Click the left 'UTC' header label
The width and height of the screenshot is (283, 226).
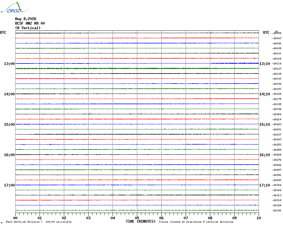point(3,33)
